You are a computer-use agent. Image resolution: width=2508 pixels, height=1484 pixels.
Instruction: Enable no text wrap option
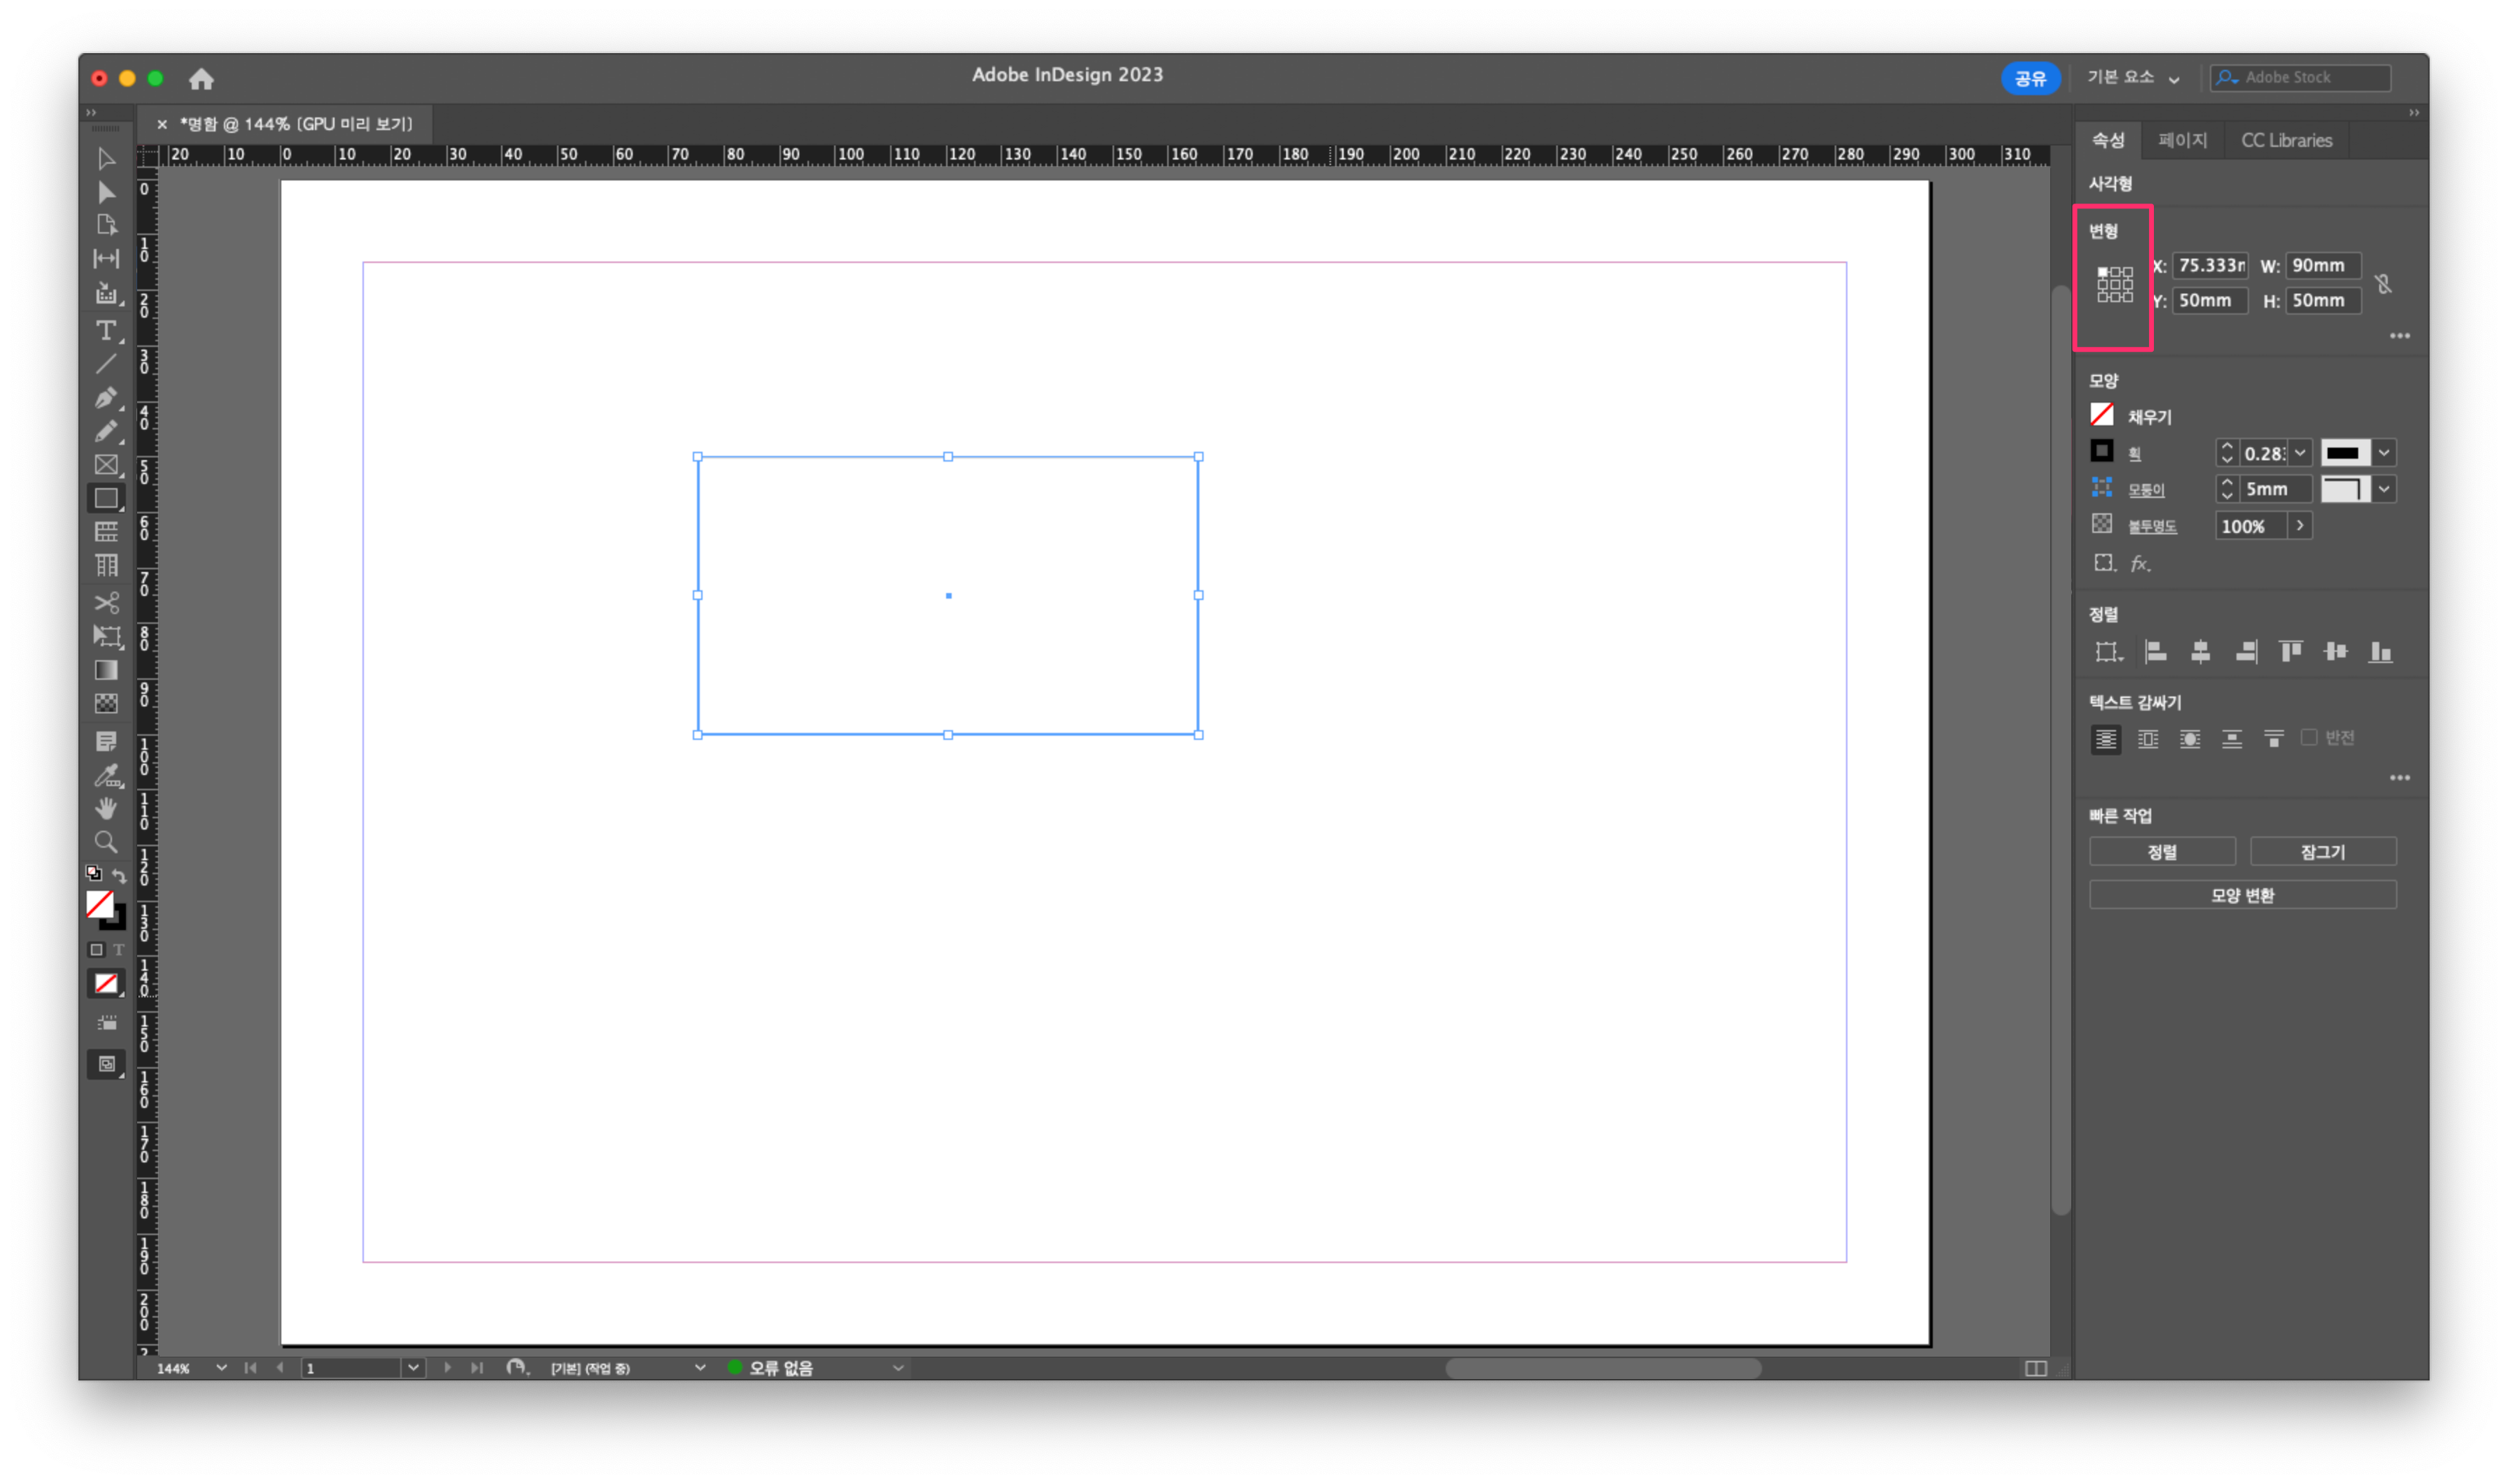(x=2106, y=739)
